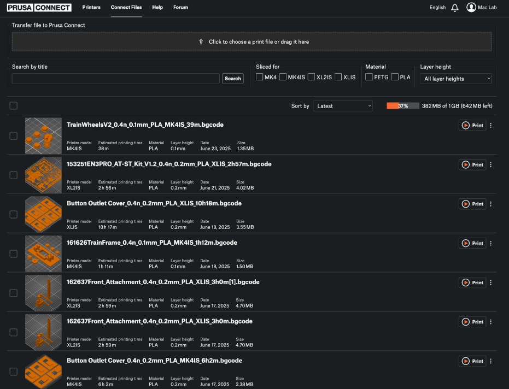Open the Forum menu item
The width and height of the screenshot is (509, 389).
coord(180,8)
